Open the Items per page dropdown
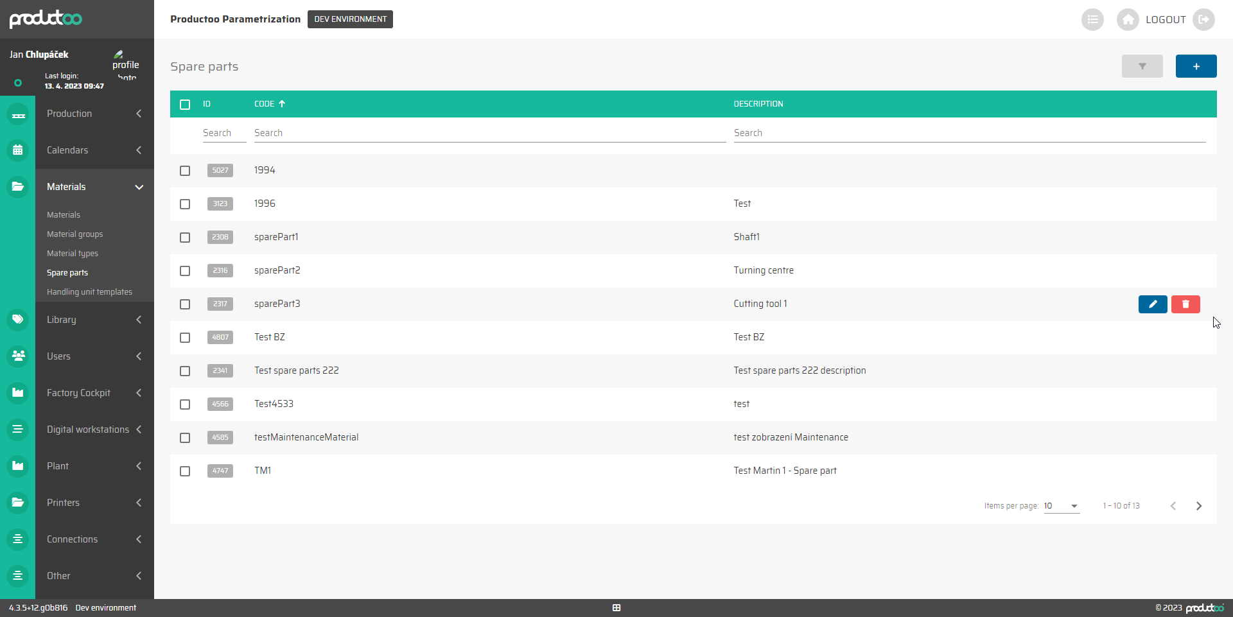 coord(1062,506)
